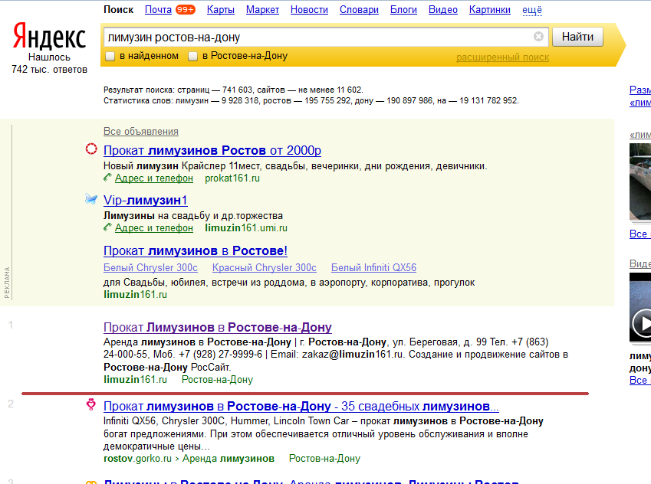Open result 'Прокат Лимузинов в Ростове-на-Дону'
Viewport: 651px width, 484px height.
tap(218, 327)
